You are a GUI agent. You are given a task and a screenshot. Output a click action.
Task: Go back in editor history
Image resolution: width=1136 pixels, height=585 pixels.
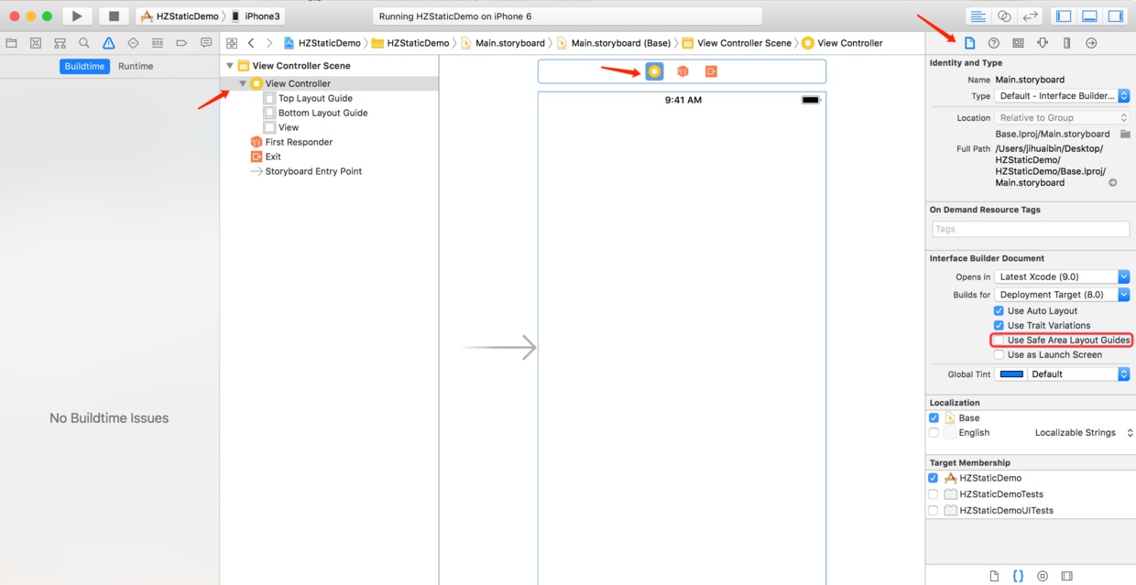251,43
